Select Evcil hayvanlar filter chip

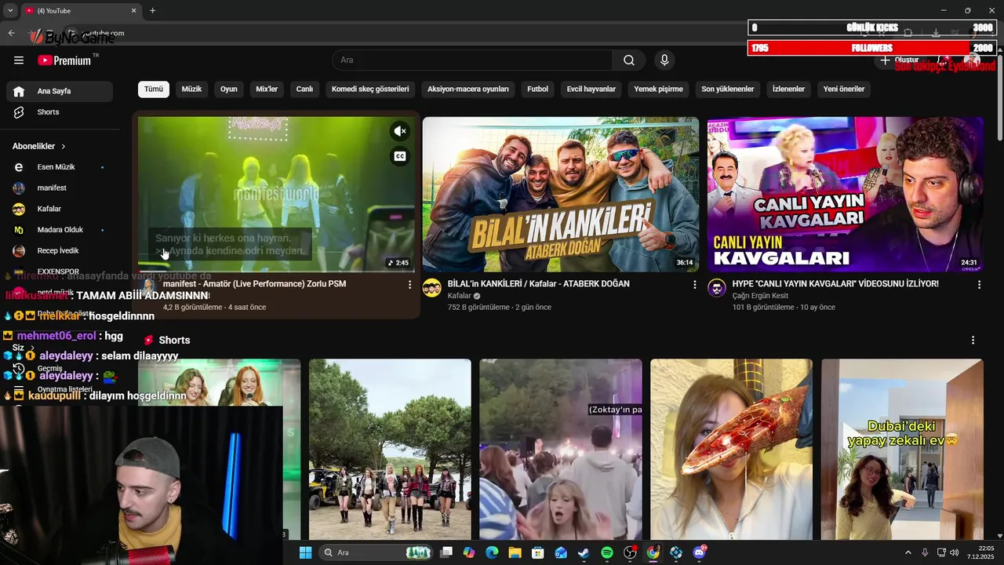(x=591, y=89)
